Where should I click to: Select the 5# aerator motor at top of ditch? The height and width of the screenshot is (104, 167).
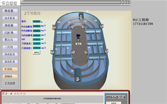coord(81,17)
